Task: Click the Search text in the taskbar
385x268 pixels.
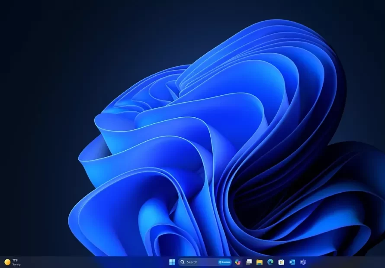Action: pyautogui.click(x=192, y=262)
